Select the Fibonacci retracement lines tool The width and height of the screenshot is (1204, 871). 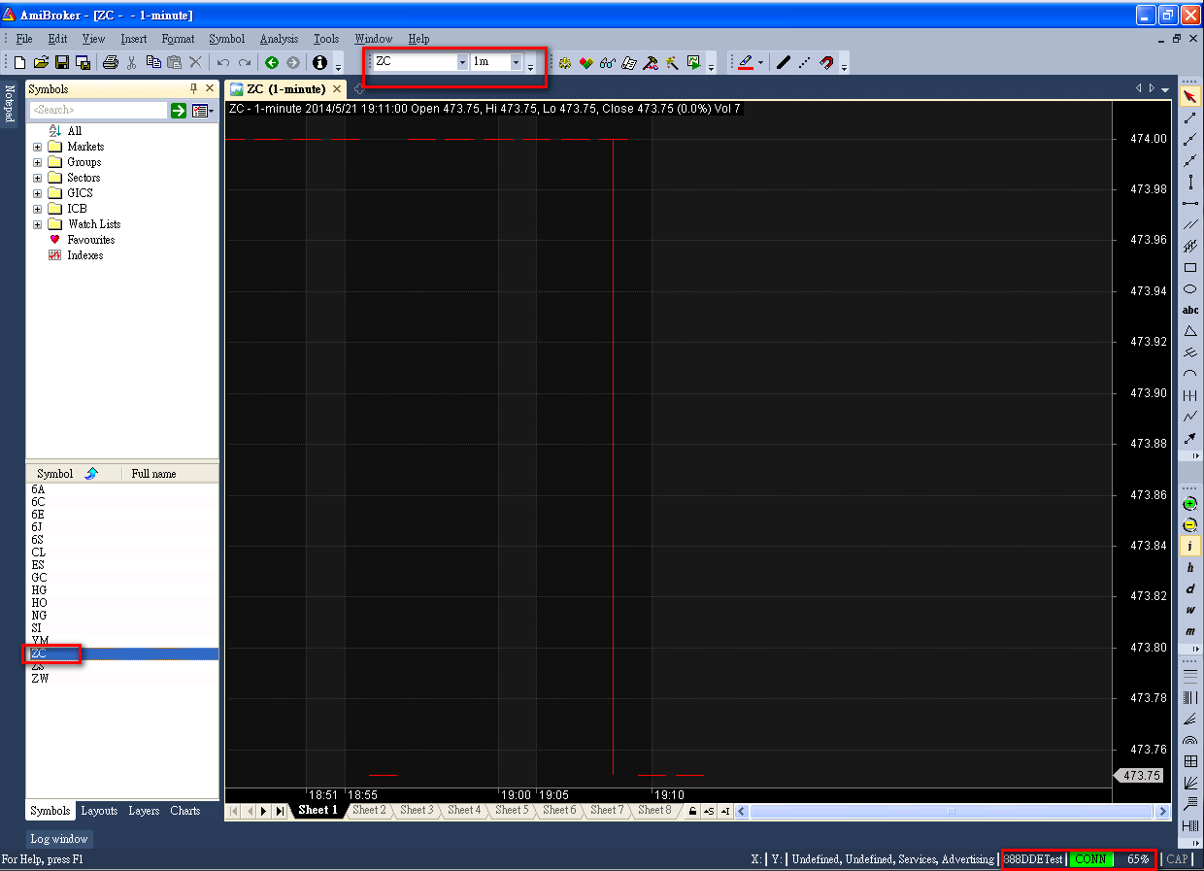1190,676
